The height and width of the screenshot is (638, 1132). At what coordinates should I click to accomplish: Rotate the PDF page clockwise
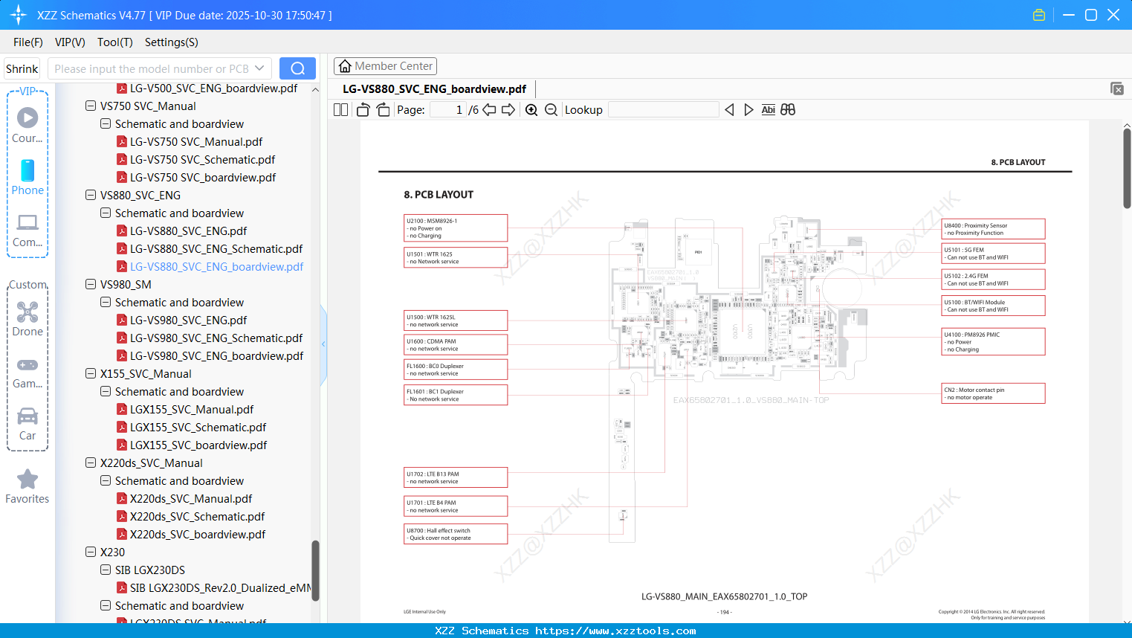click(382, 109)
